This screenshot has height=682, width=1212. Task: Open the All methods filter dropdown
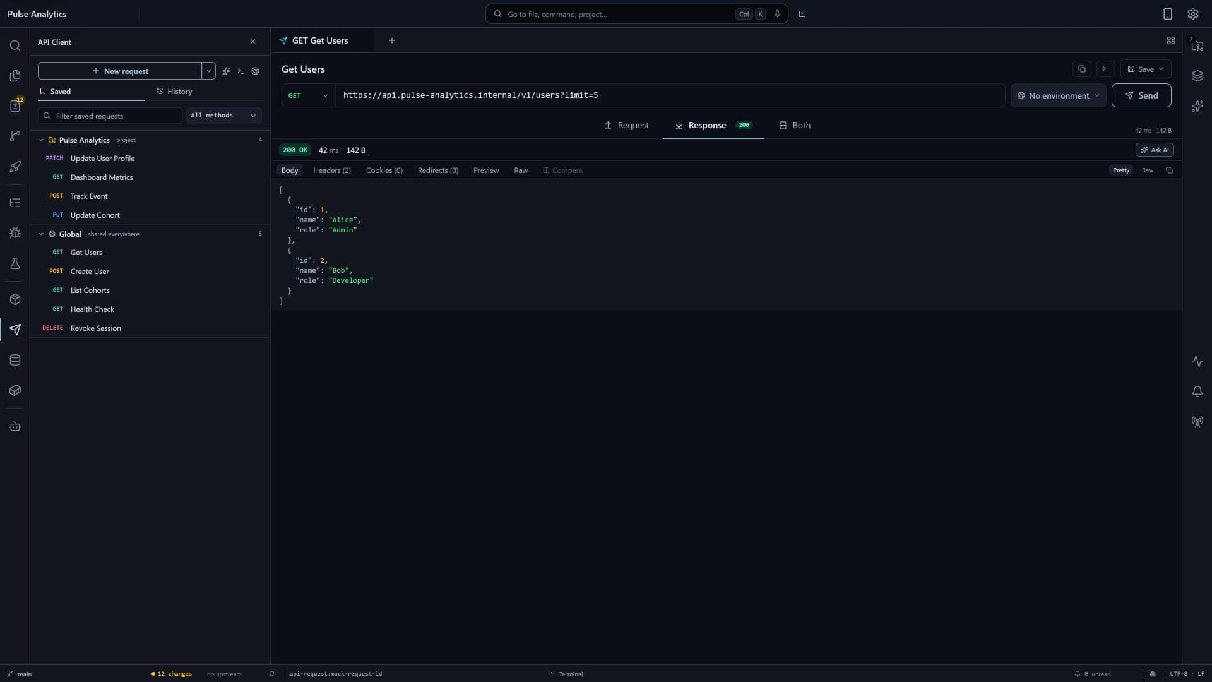click(x=223, y=116)
